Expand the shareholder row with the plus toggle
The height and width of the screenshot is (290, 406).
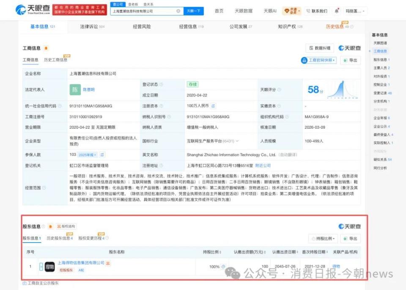41,267
